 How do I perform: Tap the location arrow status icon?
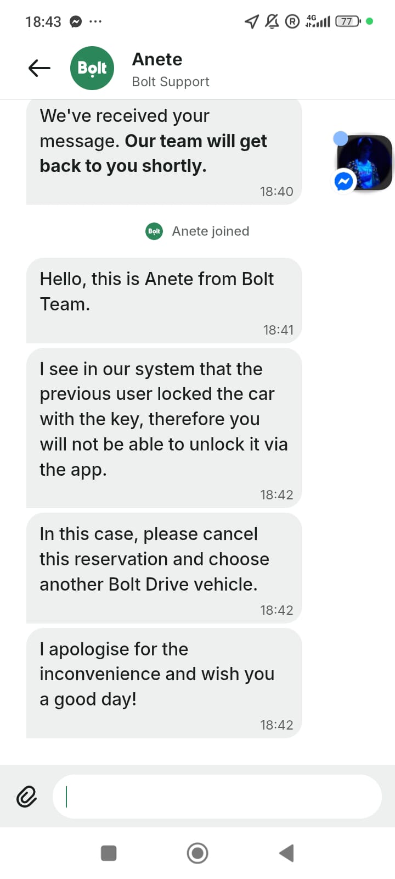point(251,21)
